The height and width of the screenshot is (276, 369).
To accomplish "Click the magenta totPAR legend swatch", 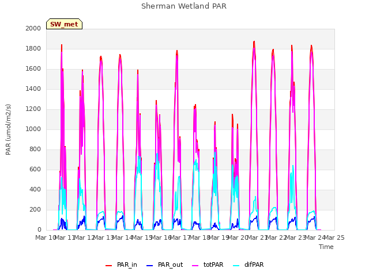I will [195, 266].
